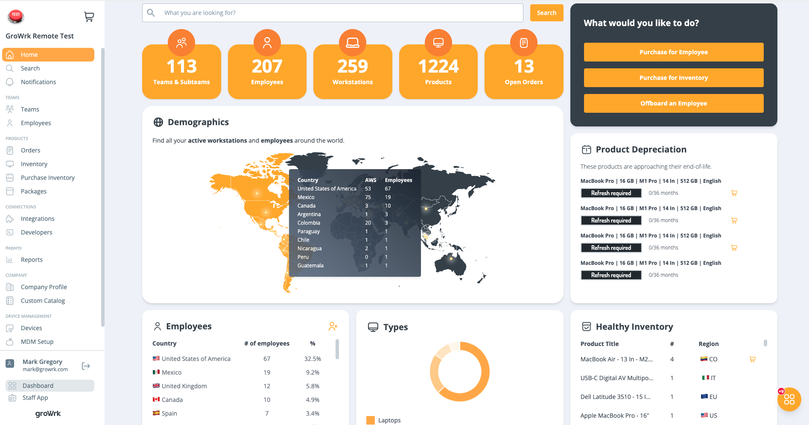Open Devices in Device Management
809x425 pixels.
click(48, 328)
